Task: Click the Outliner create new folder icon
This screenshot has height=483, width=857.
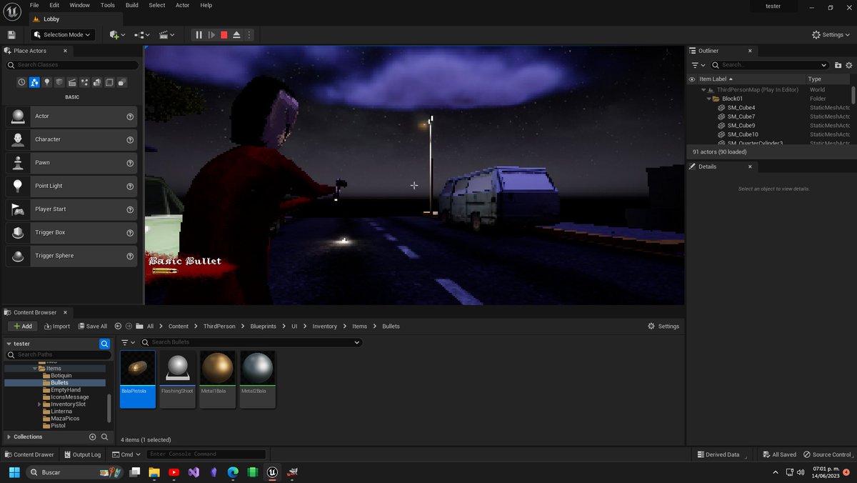Action: pyautogui.click(x=838, y=65)
